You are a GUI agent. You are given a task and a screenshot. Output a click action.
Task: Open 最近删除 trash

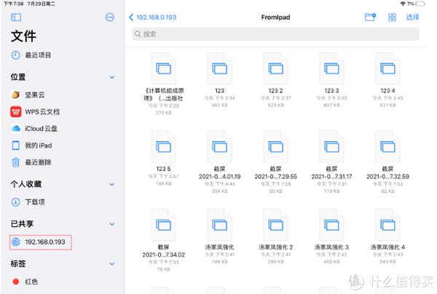click(31, 162)
